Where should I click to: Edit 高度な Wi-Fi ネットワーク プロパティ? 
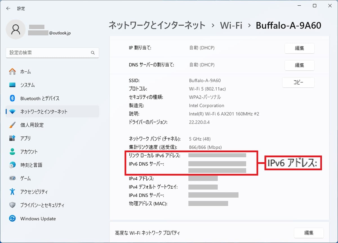309,233
